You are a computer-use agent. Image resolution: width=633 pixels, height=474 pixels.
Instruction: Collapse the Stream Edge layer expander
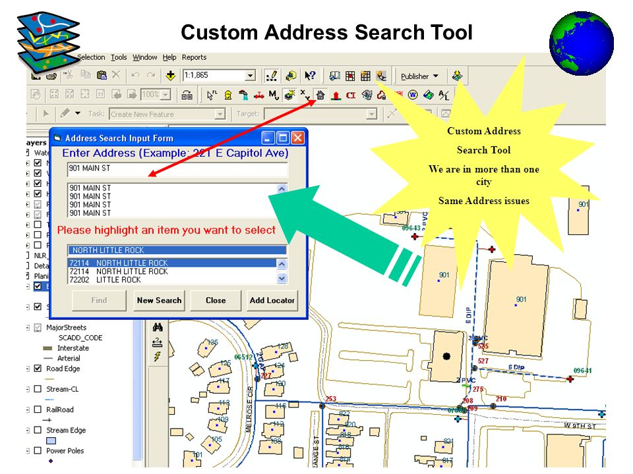(28, 430)
